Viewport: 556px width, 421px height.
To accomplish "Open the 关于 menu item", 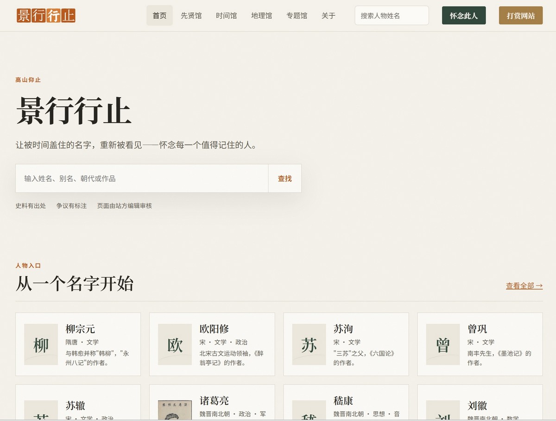I will (328, 15).
